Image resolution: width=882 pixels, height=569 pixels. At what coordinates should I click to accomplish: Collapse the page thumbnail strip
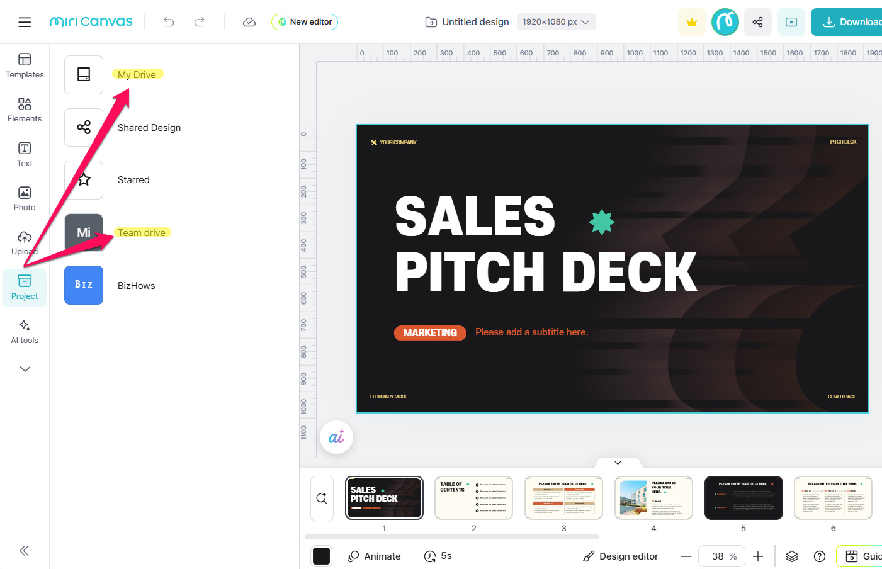click(x=618, y=463)
